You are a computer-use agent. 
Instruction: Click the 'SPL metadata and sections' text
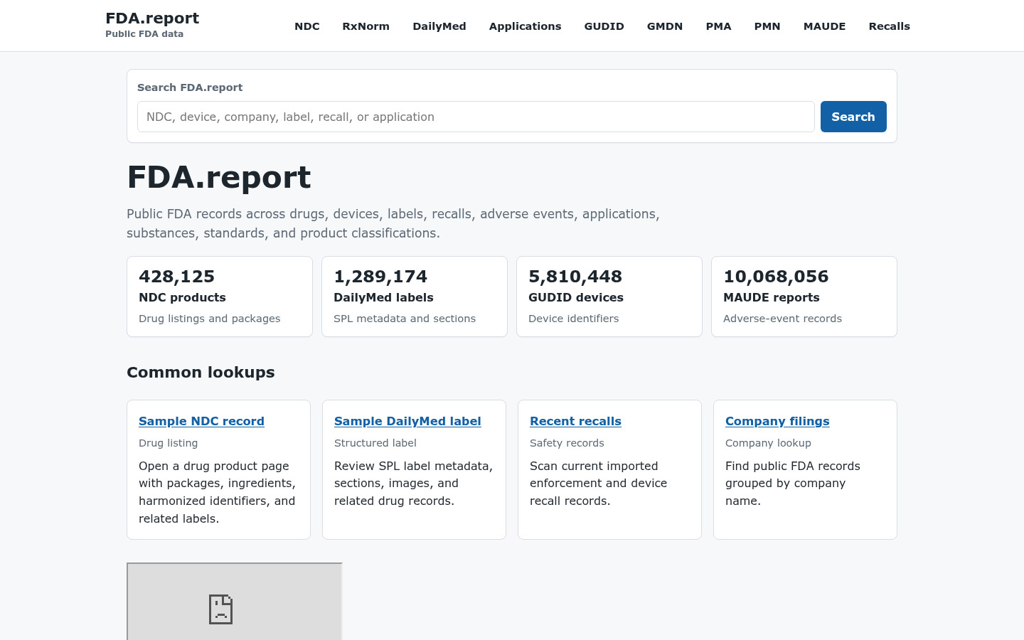pos(405,319)
